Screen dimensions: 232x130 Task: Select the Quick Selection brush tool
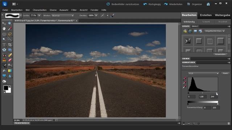coord(10,39)
